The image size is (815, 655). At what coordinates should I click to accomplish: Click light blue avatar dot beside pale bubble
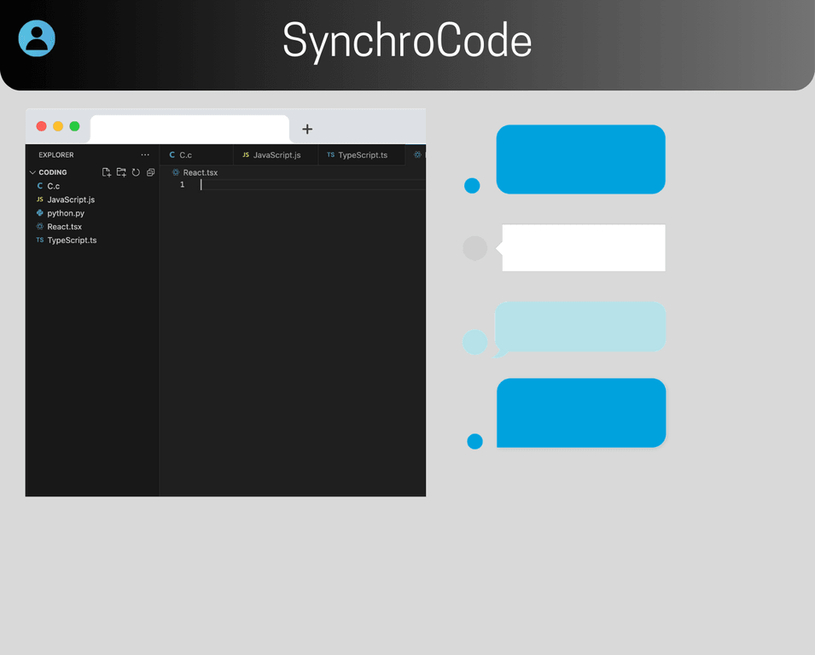click(x=475, y=342)
